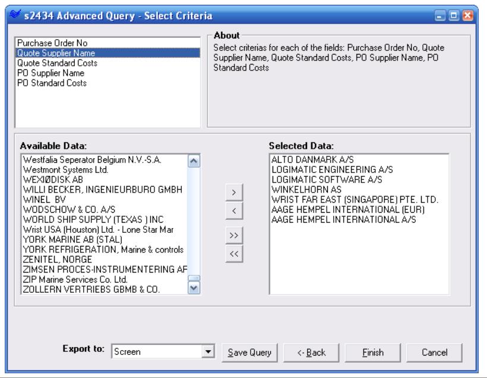Select ZIP Marine Services Co. Ltd.

(x=105, y=280)
